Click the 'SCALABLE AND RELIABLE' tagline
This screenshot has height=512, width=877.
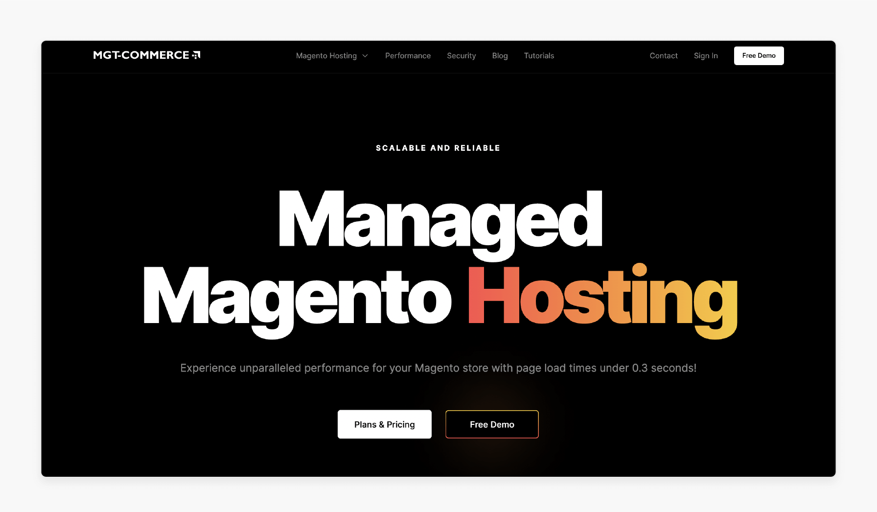click(x=438, y=148)
